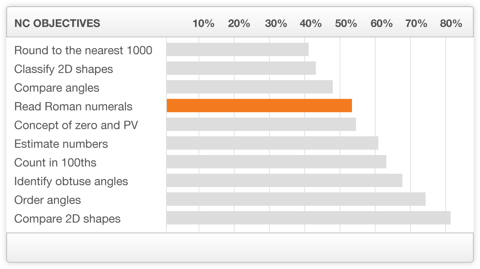The image size is (480, 269).
Task: Click the 80% axis heading
Action: [451, 23]
